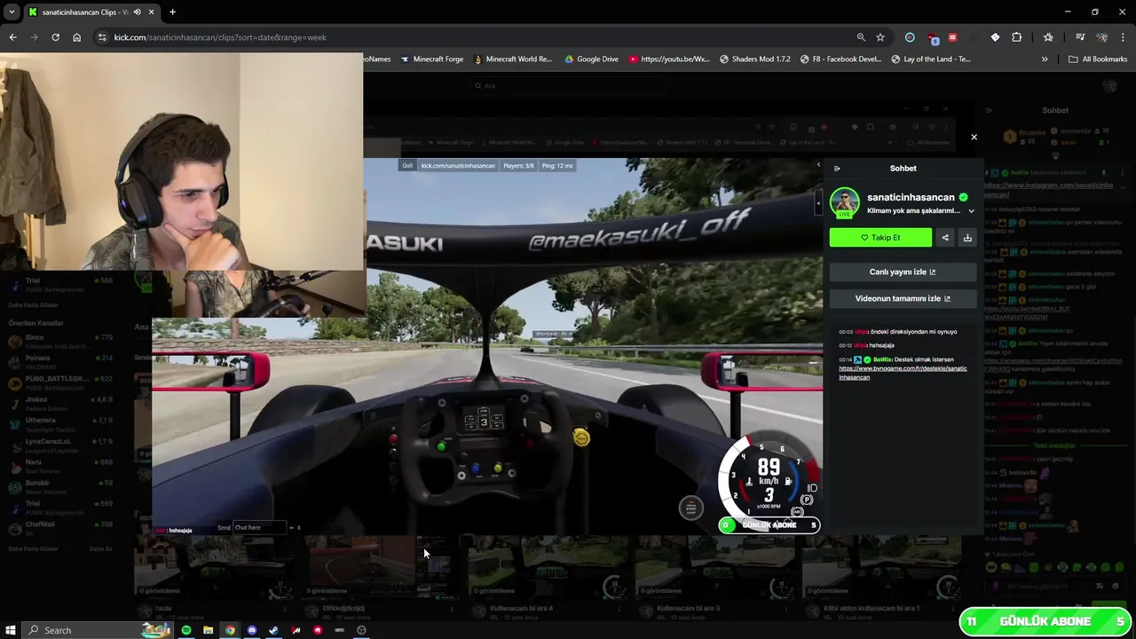1136x639 pixels.
Task: Open the bynogame destek link in chat
Action: 903,373
